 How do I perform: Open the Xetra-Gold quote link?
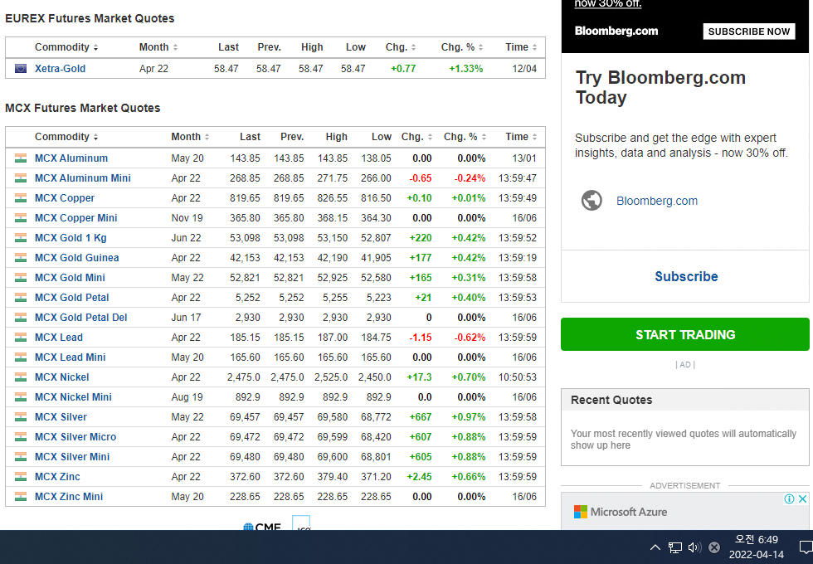(x=60, y=68)
